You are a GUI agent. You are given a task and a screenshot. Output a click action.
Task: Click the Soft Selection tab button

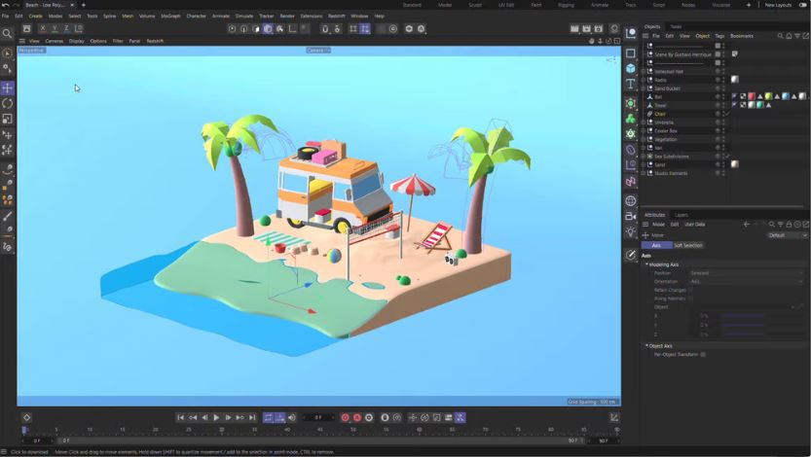tap(687, 245)
